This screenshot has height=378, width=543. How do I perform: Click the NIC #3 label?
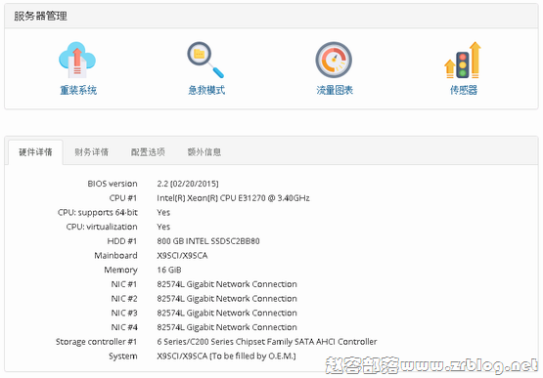pos(124,313)
